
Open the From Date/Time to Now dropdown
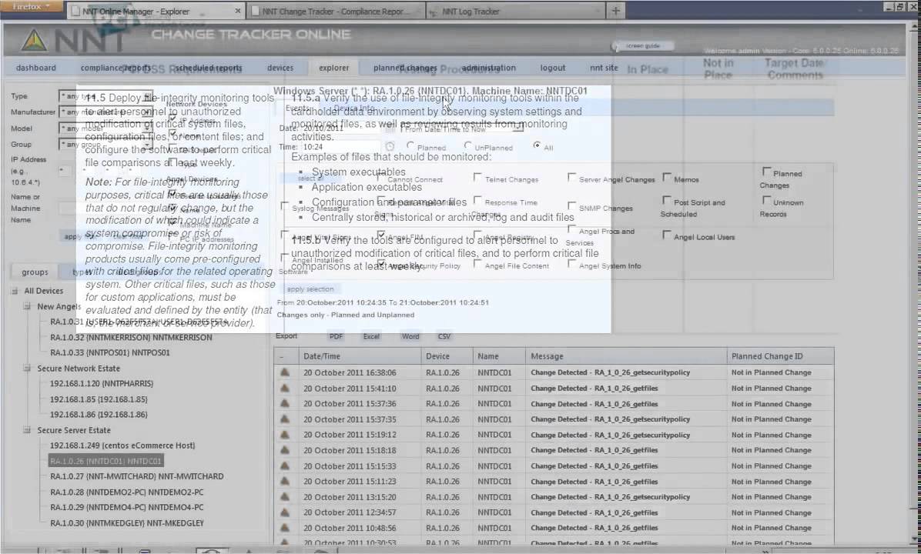pos(461,128)
